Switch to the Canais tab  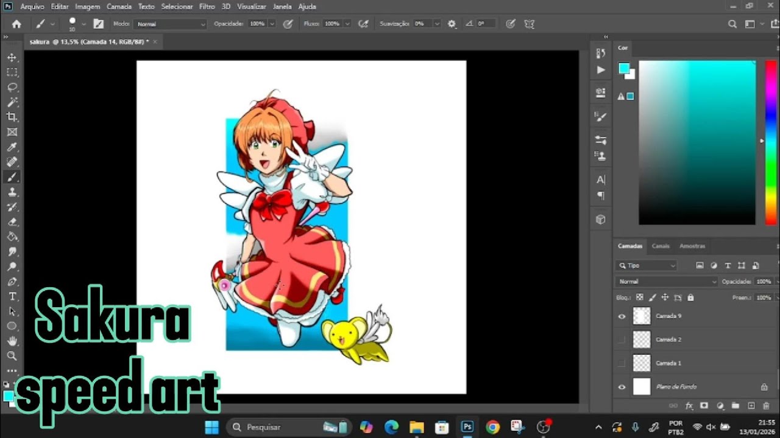click(661, 246)
